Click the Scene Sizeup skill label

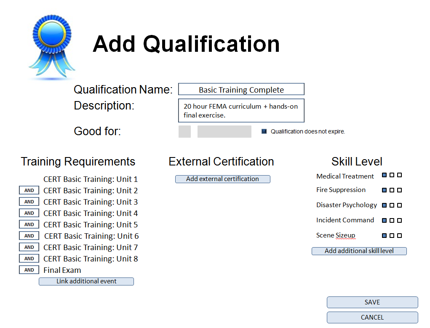tap(336, 235)
